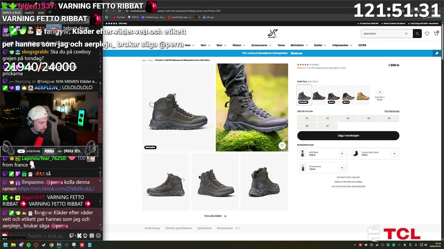Open the YouTube bookmark

click(119, 17)
